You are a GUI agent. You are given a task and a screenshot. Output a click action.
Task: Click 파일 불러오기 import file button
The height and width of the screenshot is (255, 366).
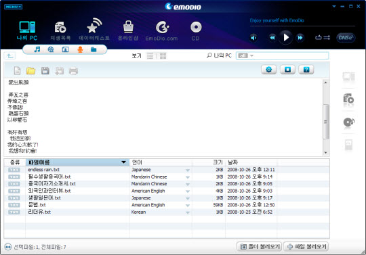click(306, 246)
